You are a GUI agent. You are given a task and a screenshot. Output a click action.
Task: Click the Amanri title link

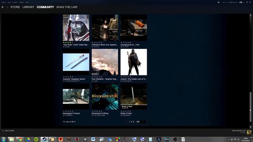tap(134, 79)
